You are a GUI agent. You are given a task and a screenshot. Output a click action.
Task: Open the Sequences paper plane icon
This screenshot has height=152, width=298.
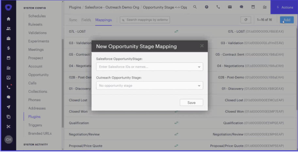[x=8, y=107]
